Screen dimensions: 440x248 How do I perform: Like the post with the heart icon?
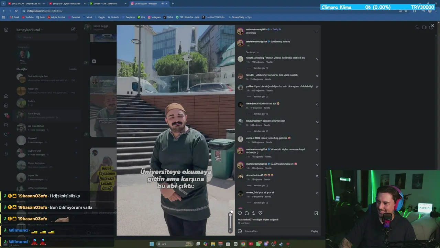pyautogui.click(x=240, y=213)
